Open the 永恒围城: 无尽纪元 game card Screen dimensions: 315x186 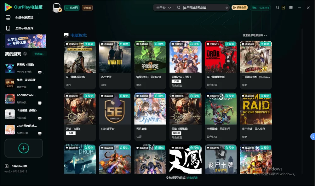pyautogui.click(x=220, y=117)
